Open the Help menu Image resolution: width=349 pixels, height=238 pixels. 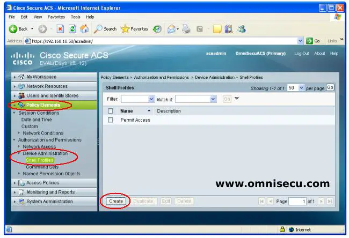pyautogui.click(x=90, y=17)
